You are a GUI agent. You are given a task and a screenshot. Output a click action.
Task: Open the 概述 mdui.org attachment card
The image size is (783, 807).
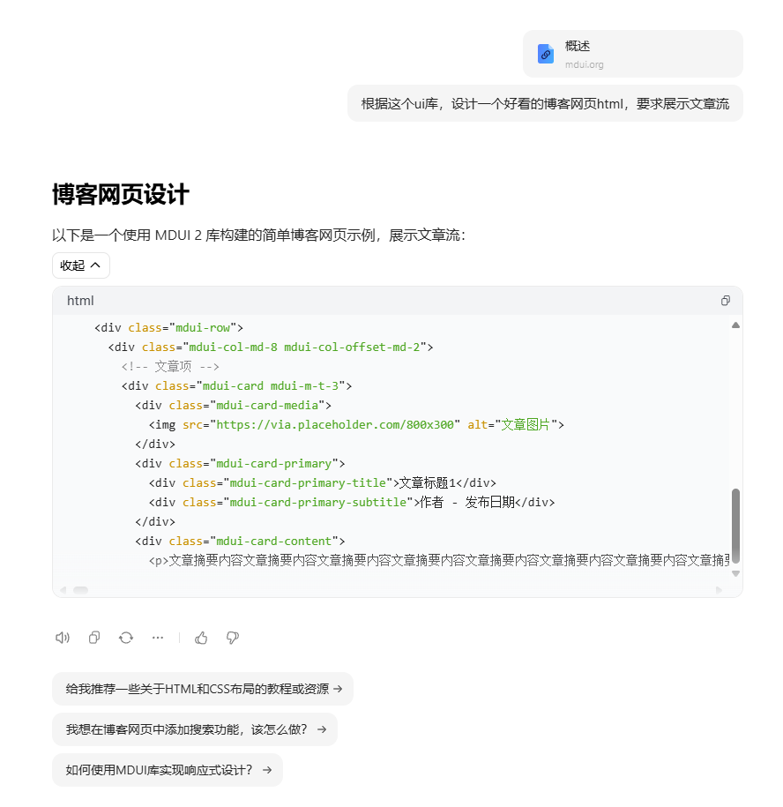633,54
